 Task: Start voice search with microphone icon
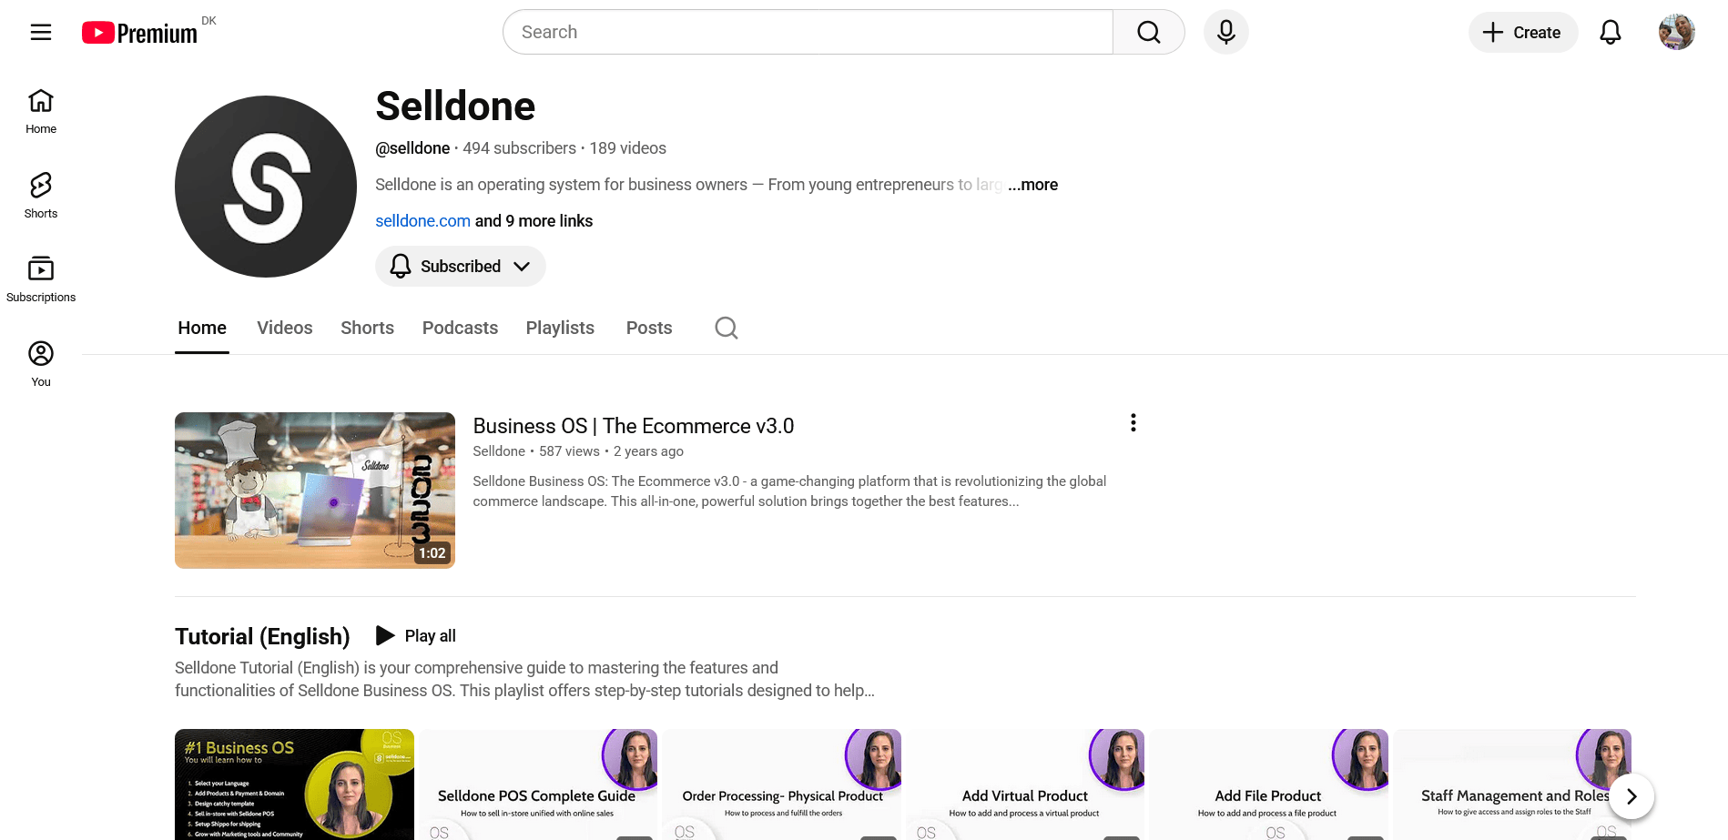click(x=1225, y=32)
